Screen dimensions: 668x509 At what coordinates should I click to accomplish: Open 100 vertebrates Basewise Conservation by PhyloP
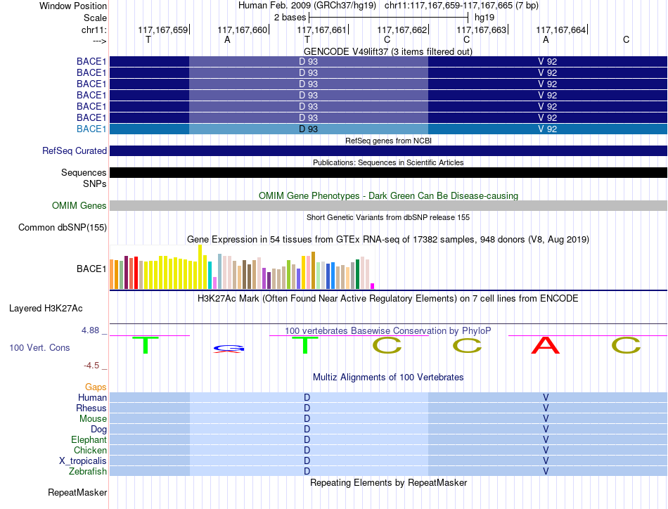pyautogui.click(x=388, y=331)
